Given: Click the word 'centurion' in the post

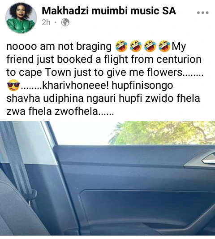Looking at the screenshot, I should point(179,59).
